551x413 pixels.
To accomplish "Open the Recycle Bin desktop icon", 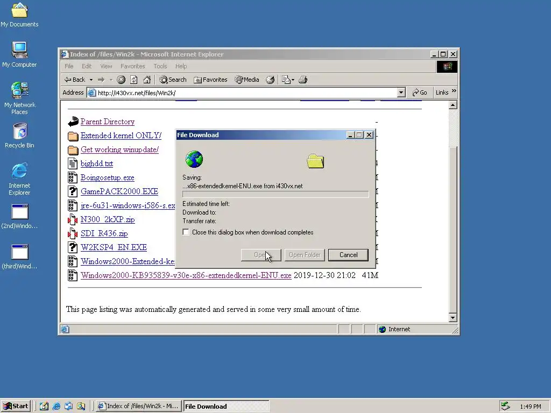I will (19, 136).
